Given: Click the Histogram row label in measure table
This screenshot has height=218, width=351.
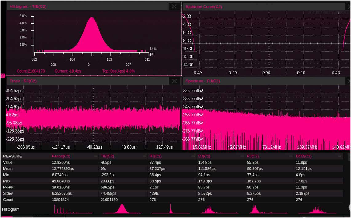Looking at the screenshot, I should [x=11, y=209].
